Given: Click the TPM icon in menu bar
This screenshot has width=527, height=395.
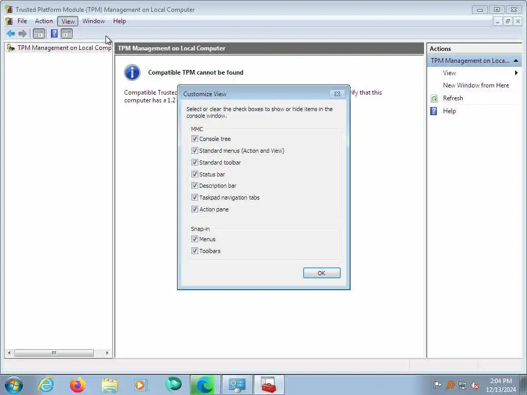Looking at the screenshot, I should coord(9,21).
